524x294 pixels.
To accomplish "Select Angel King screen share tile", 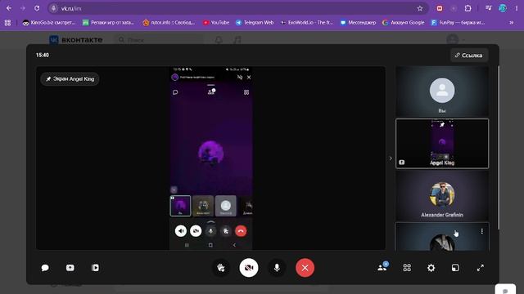I will click(442, 144).
